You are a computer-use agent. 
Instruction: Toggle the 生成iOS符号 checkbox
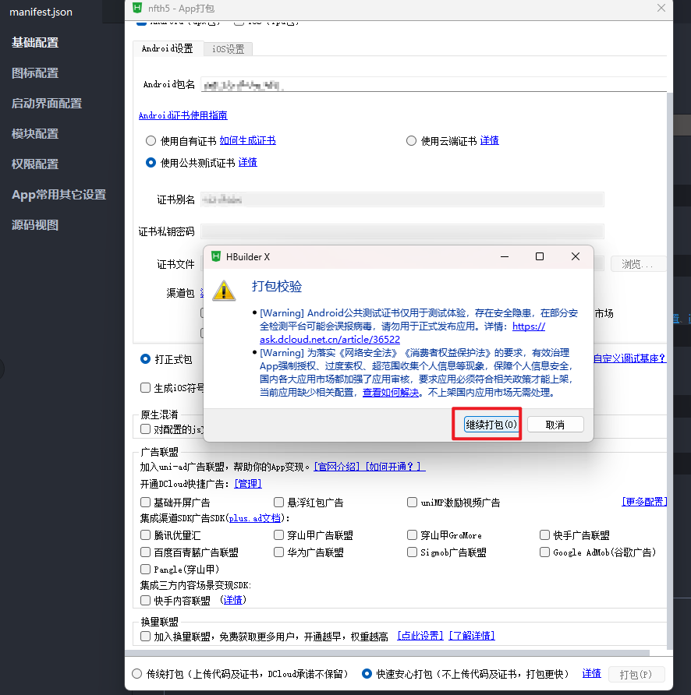coord(146,388)
